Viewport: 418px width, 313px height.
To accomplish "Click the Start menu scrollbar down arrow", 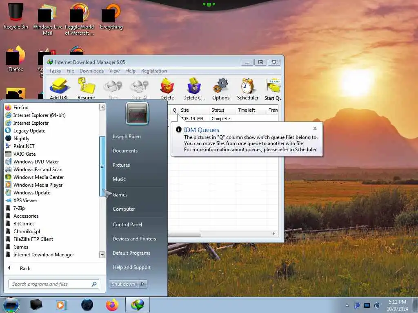I will pyautogui.click(x=102, y=255).
